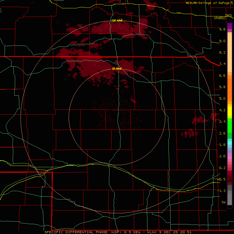Click the -1.3 scale value

[221, 191]
